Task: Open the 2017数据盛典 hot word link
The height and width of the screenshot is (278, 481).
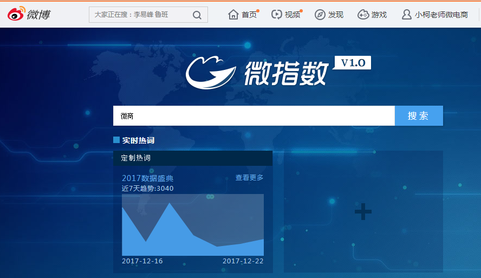Action: coord(147,178)
